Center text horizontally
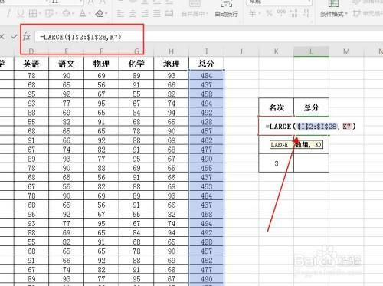This screenshot has height=286, width=383. tap(133, 13)
